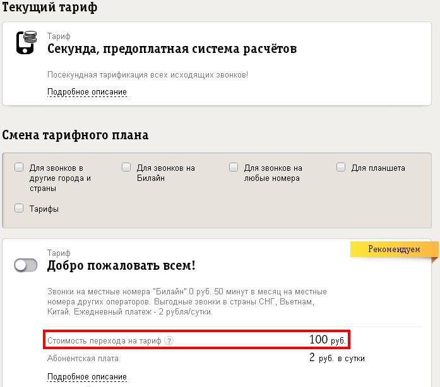Click the yellow "Рекомендуем" badge
The image size is (440, 387).
click(394, 250)
